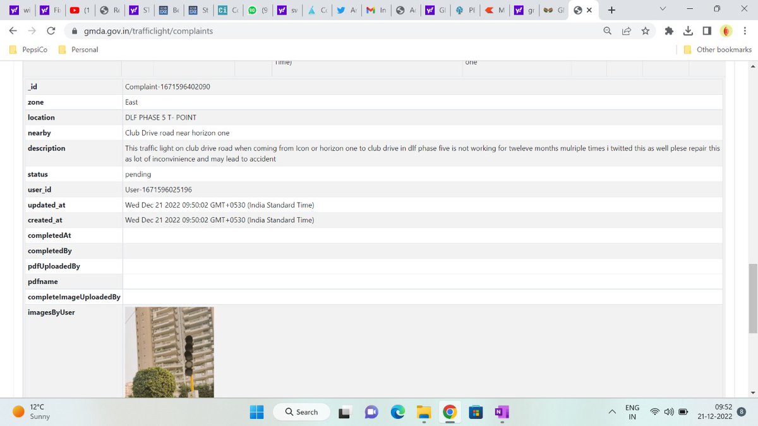The width and height of the screenshot is (758, 426).
Task: Open the PepsiCo bookmarks folder
Action: coord(29,49)
